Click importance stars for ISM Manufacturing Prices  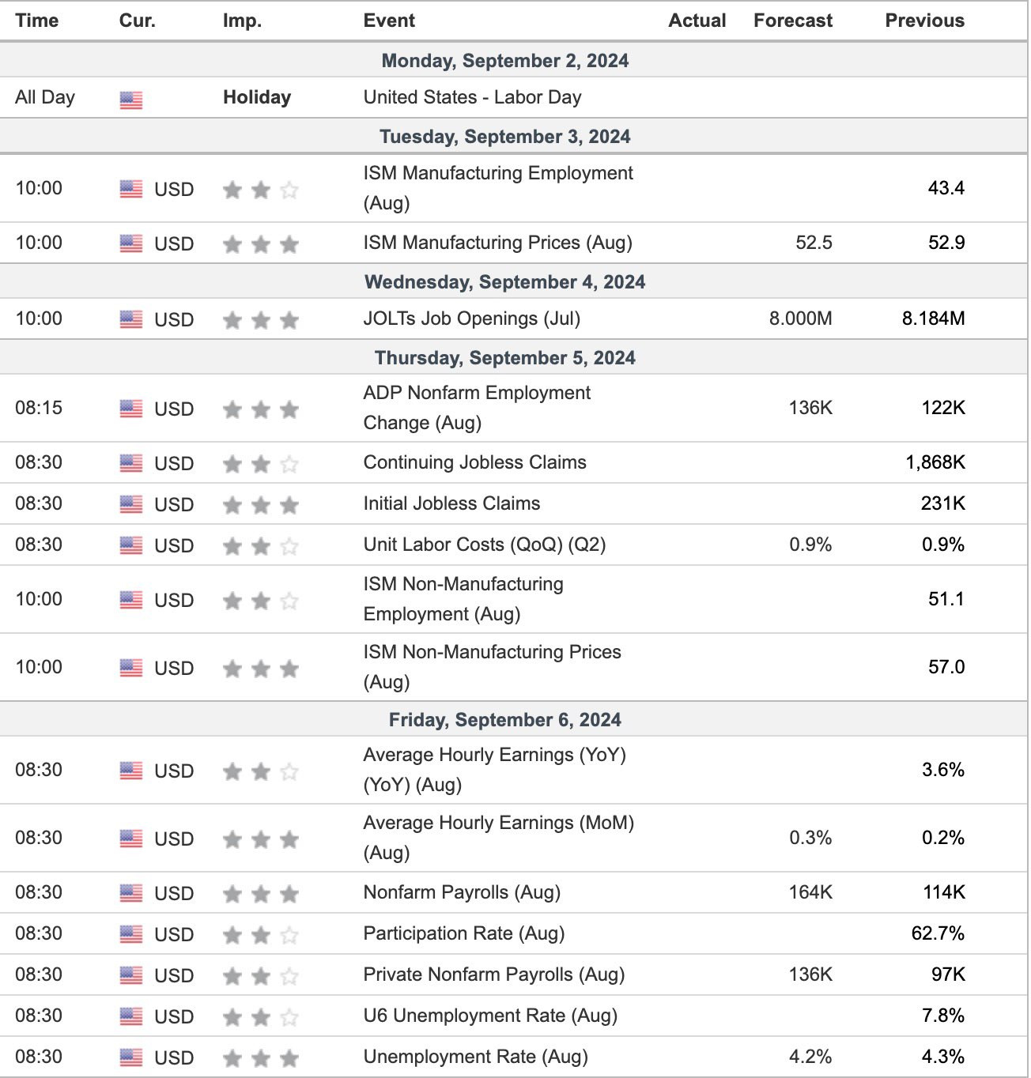click(261, 244)
